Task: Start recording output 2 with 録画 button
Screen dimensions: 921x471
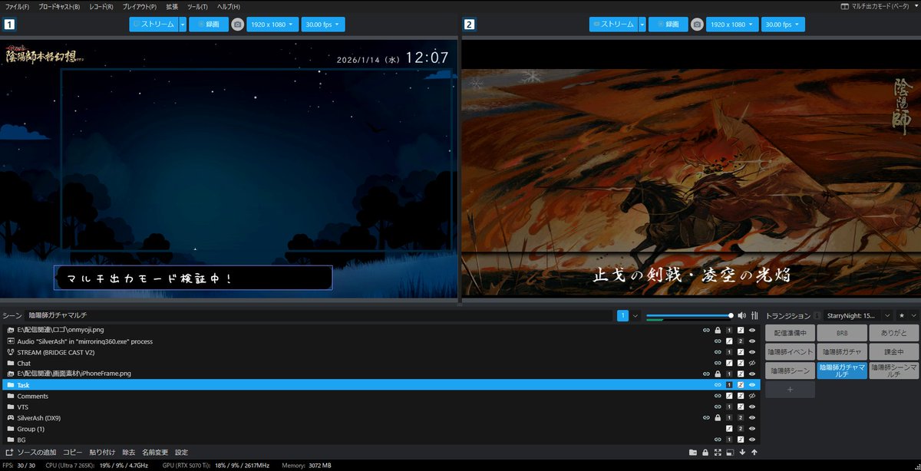Action: [668, 25]
